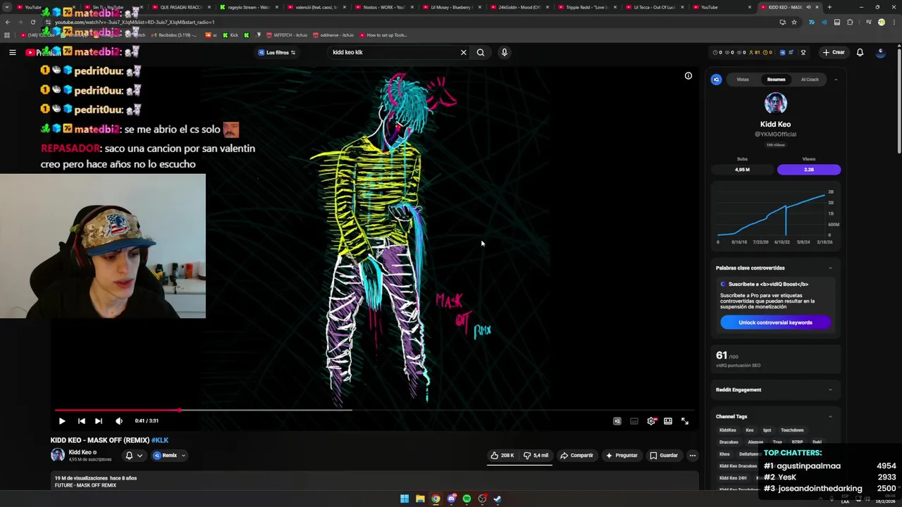Like the video
The image size is (902, 507).
pyautogui.click(x=503, y=456)
